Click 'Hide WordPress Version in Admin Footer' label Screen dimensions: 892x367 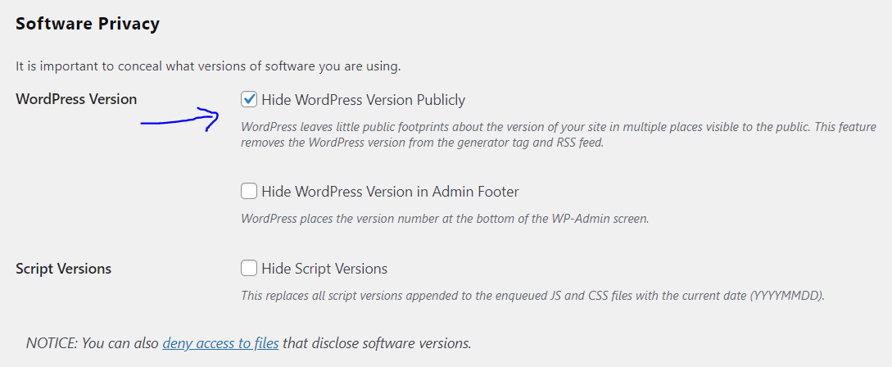390,192
